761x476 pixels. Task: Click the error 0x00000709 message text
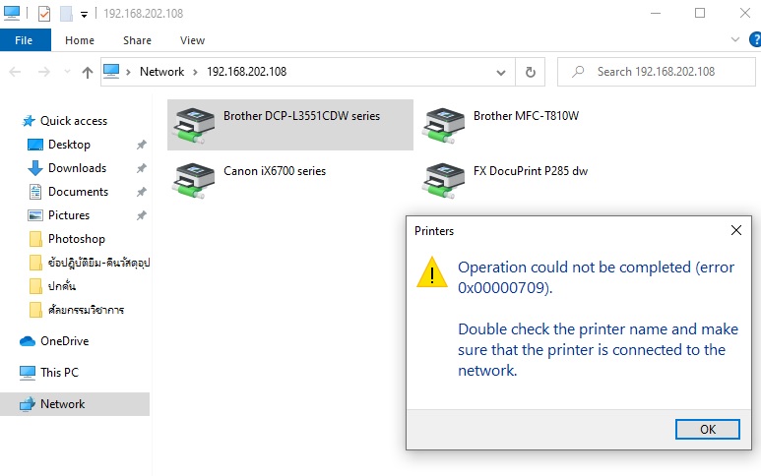[x=596, y=277]
